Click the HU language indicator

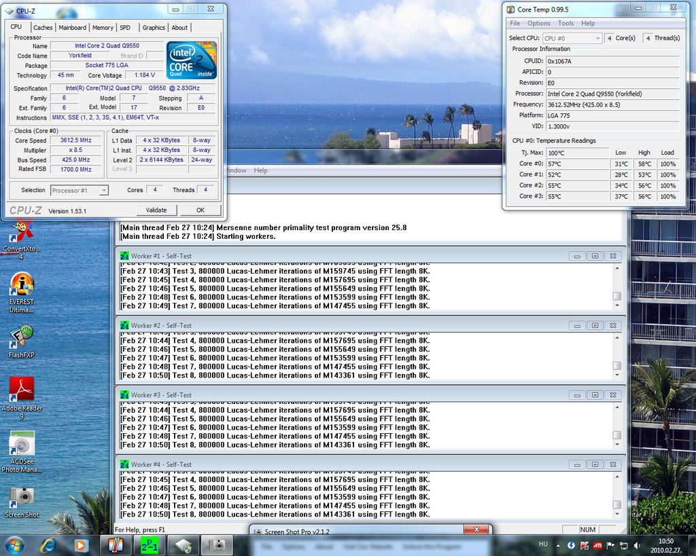pyautogui.click(x=543, y=544)
